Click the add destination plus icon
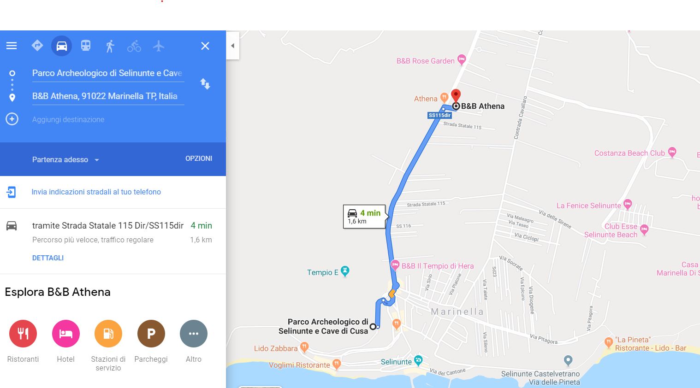 12,119
